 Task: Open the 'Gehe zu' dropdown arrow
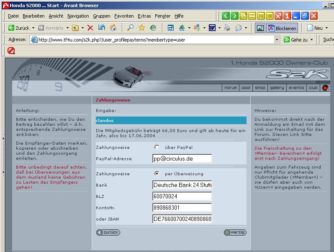pos(311,40)
